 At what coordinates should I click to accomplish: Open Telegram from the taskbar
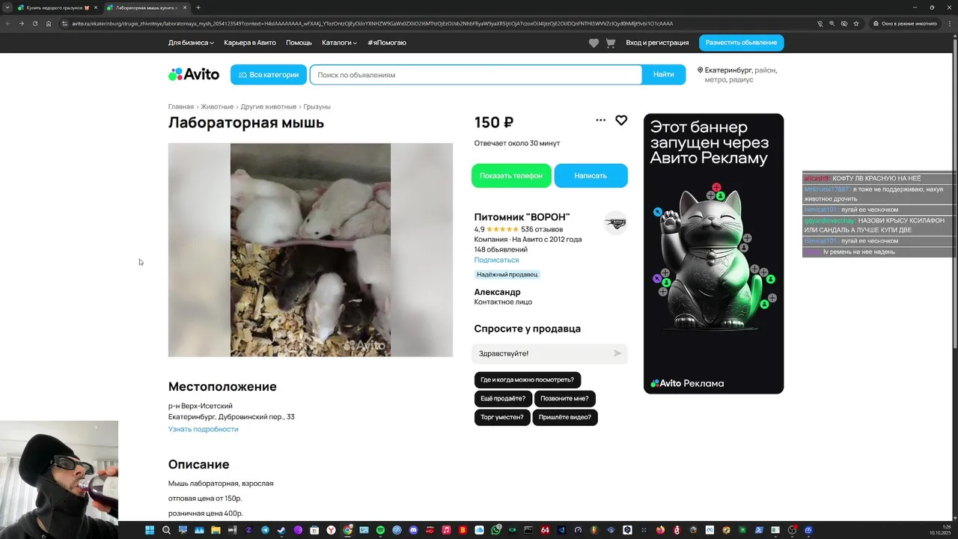click(265, 530)
